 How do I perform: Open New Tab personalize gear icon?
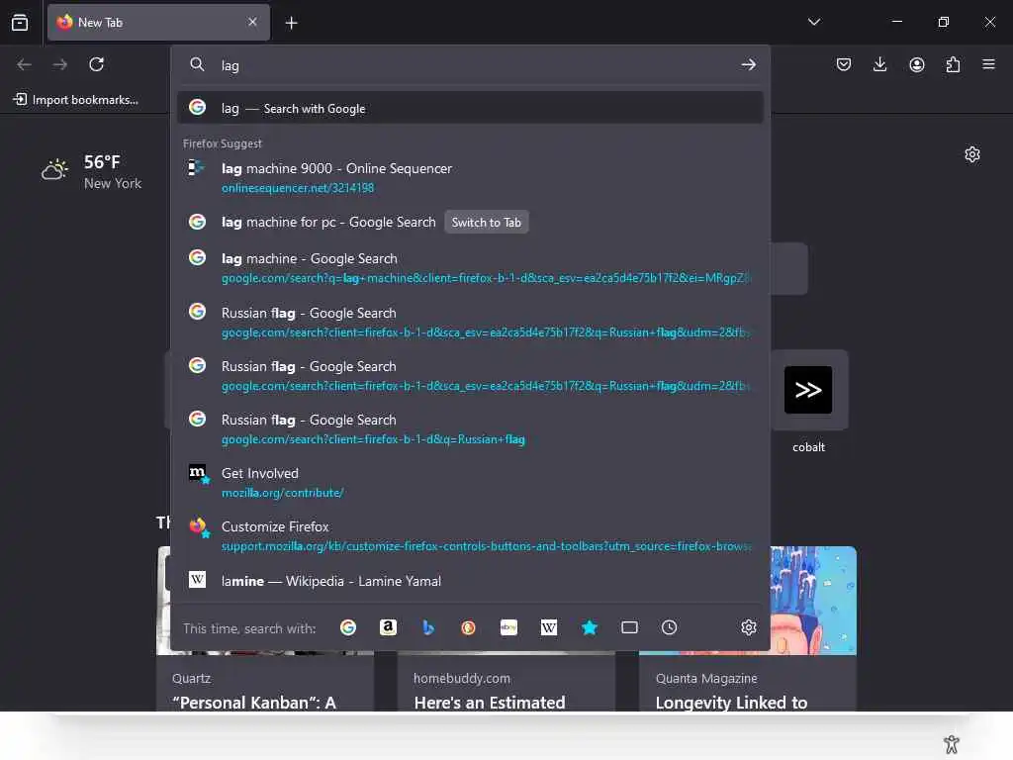click(x=972, y=154)
